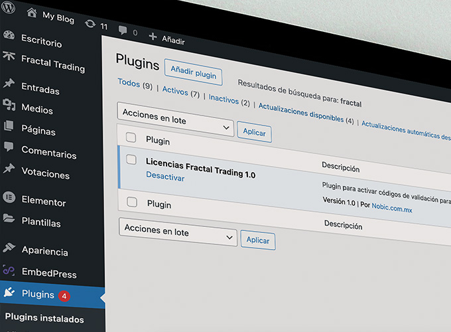Open Plantillas in the sidebar
Image resolution: width=451 pixels, height=332 pixels.
41,222
